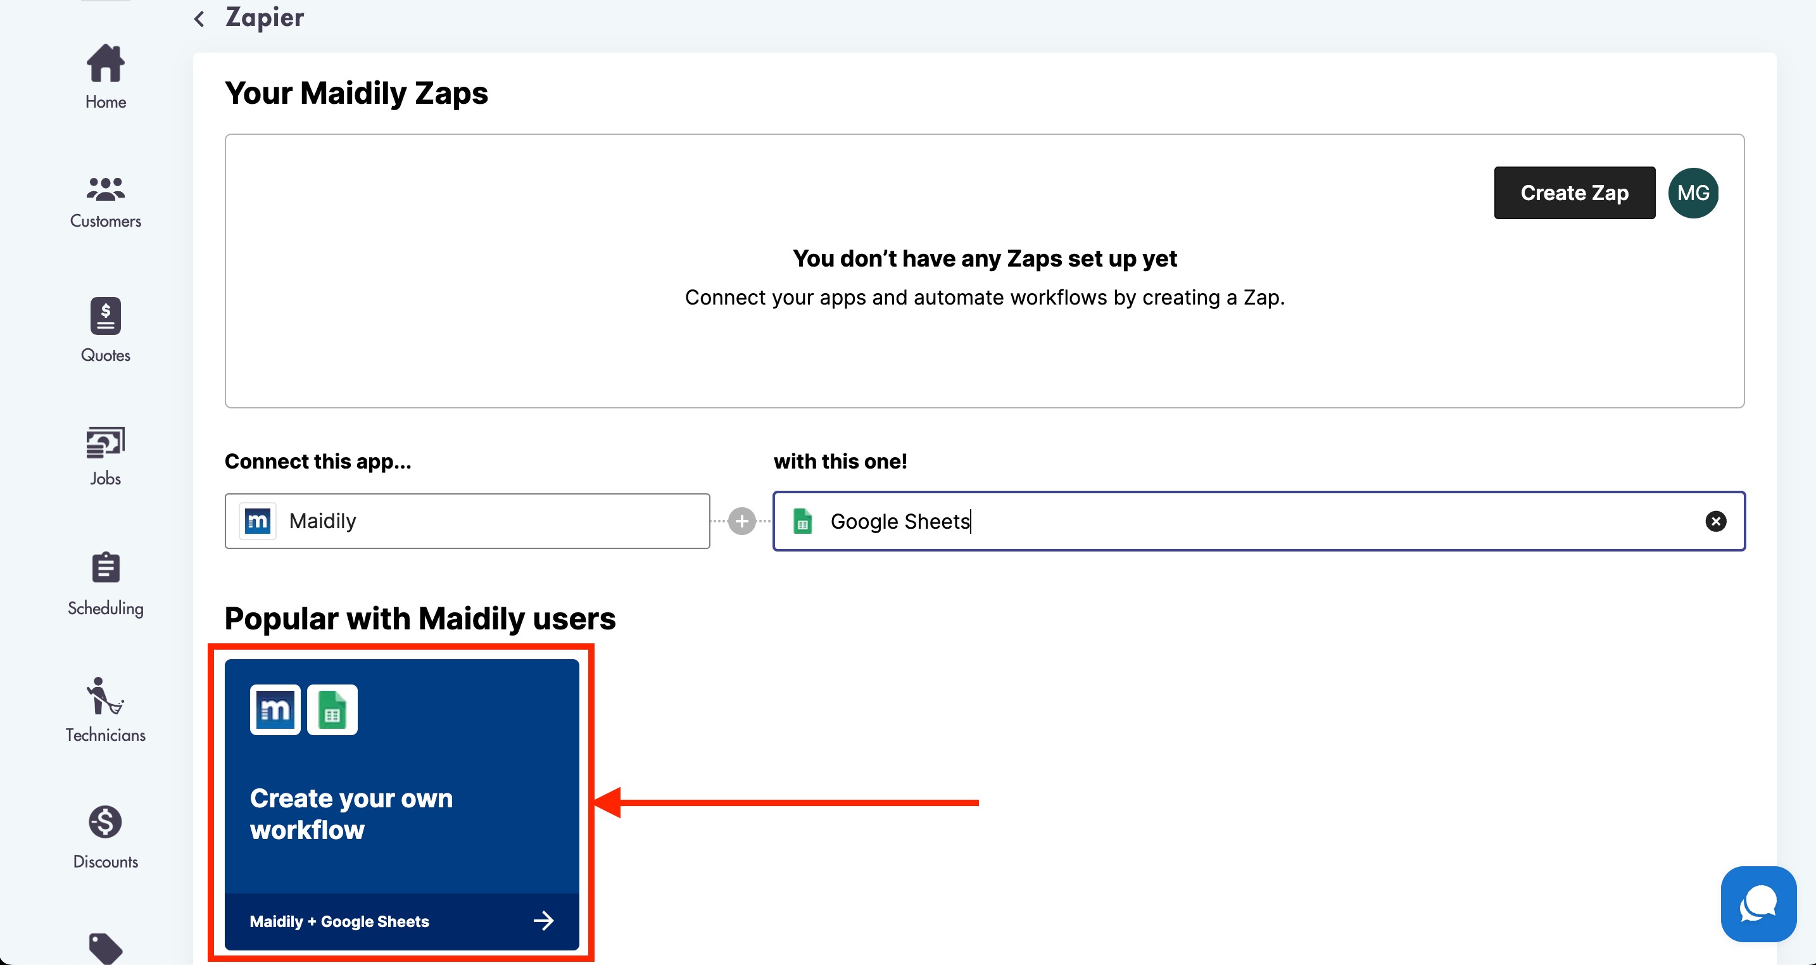Open the Customers sidebar section
The image size is (1816, 965).
[x=105, y=202]
